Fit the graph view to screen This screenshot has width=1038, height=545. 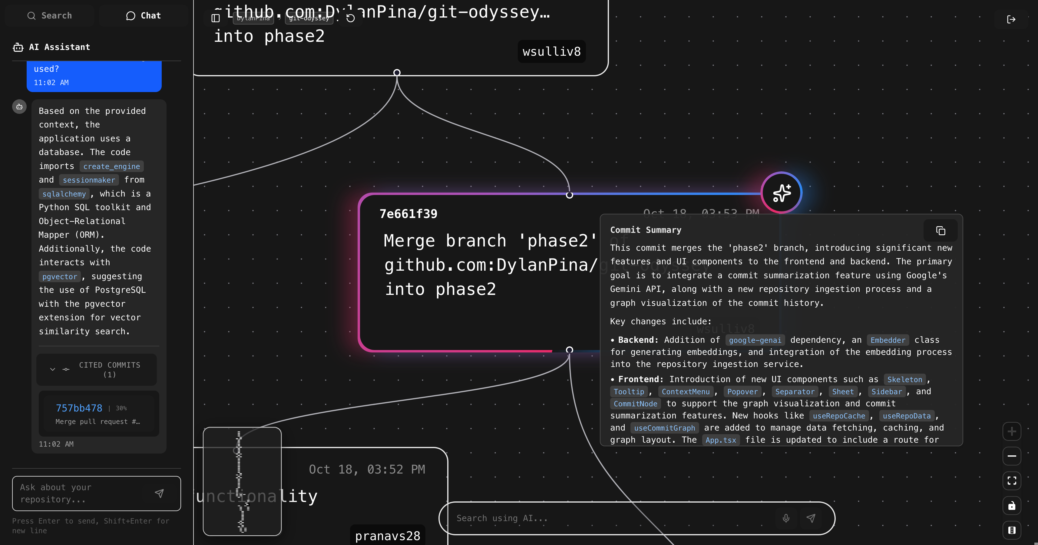[x=1011, y=481]
